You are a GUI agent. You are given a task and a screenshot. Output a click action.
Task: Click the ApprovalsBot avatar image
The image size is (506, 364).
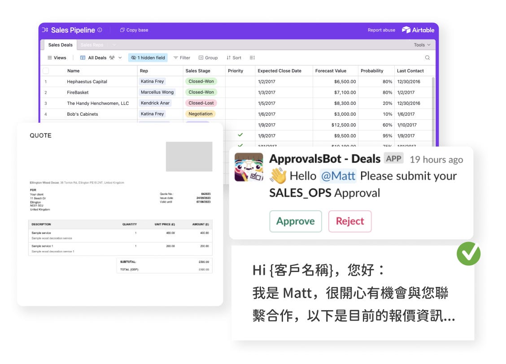tap(249, 167)
